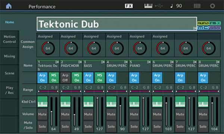Image resolution: width=224 pixels, height=134 pixels.
Task: Select the second Common Assign knob
Action: click(71, 48)
